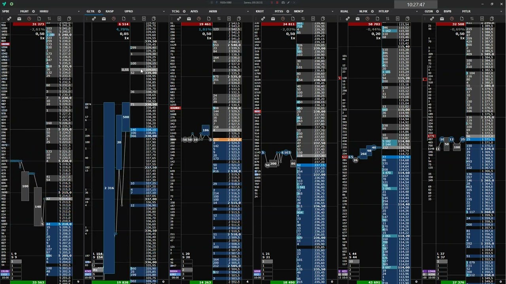Click briefcase icon in the GLTR panel
This screenshot has width=506, height=284.
click(104, 19)
